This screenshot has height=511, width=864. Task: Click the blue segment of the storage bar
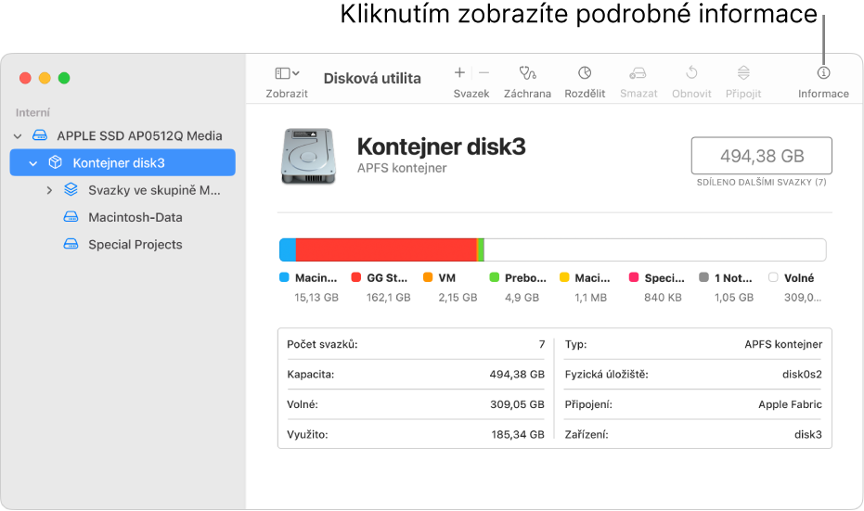pos(288,249)
